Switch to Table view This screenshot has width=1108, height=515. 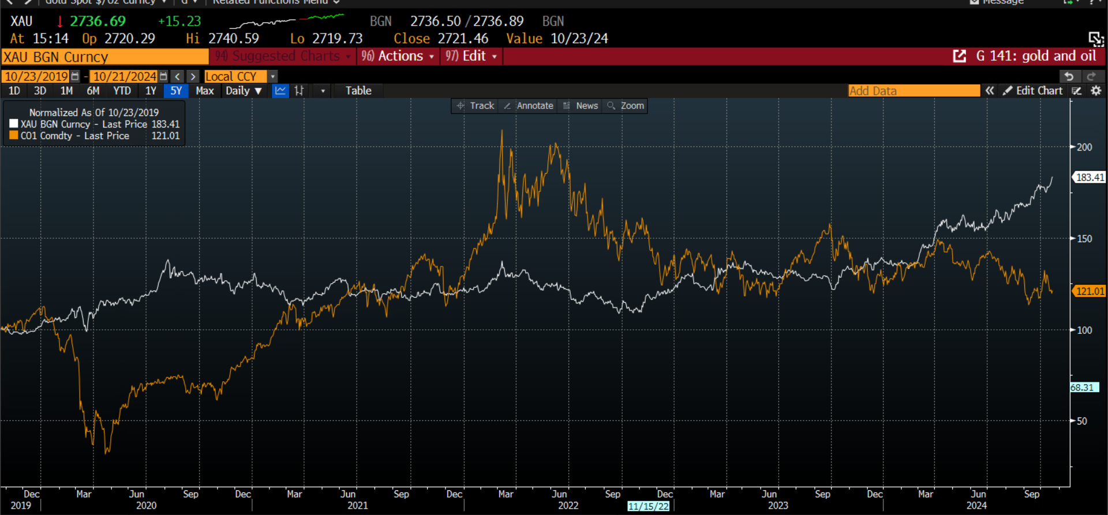click(358, 91)
